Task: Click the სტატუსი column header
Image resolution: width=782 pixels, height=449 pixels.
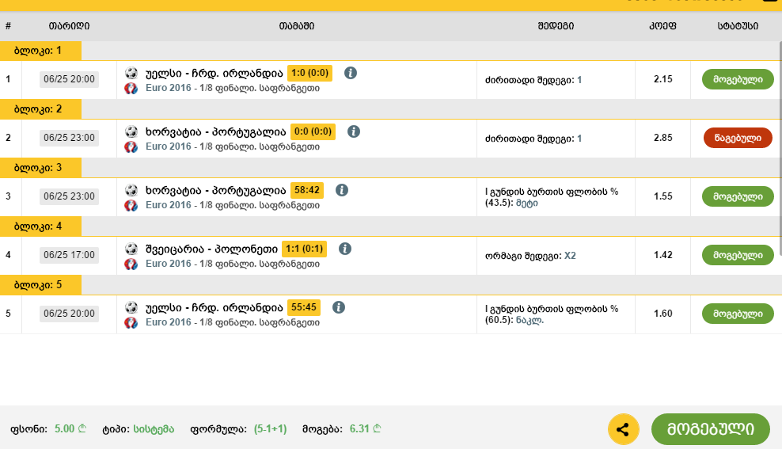Action: click(738, 26)
